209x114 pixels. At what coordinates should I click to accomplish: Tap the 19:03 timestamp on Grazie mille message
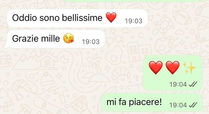click(x=91, y=42)
